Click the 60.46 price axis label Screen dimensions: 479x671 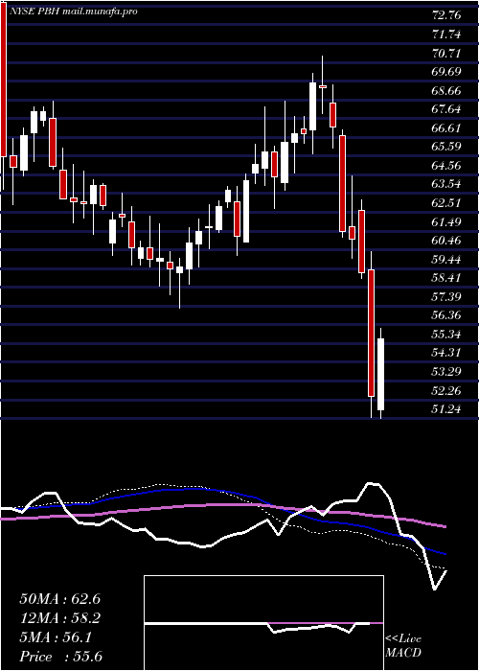coord(446,241)
